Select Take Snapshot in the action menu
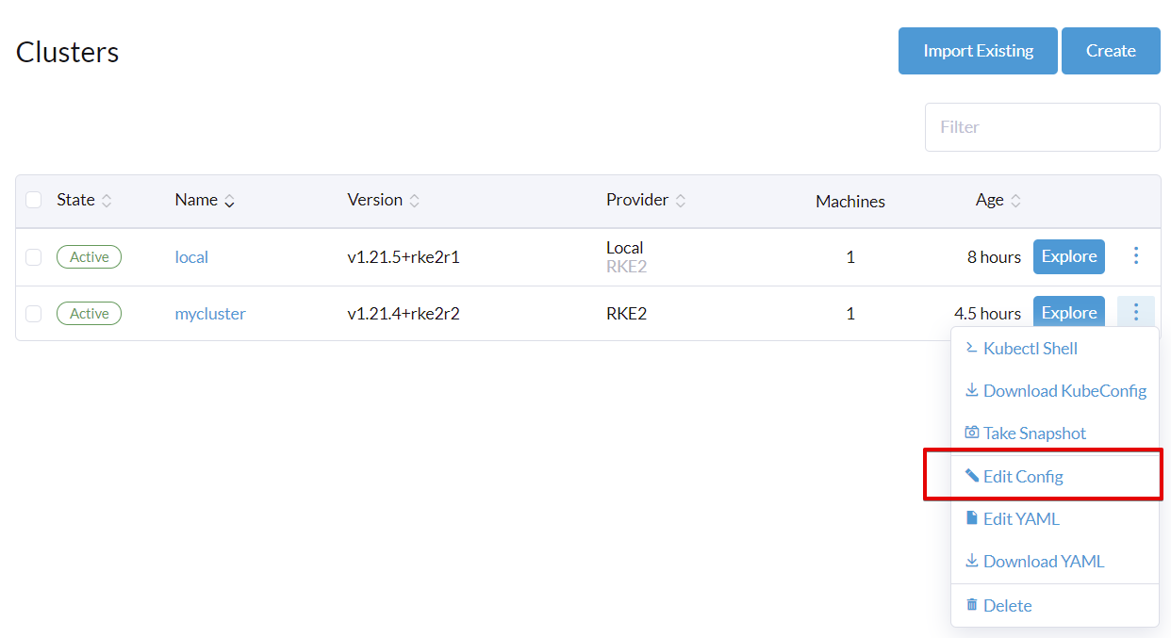 1034,434
